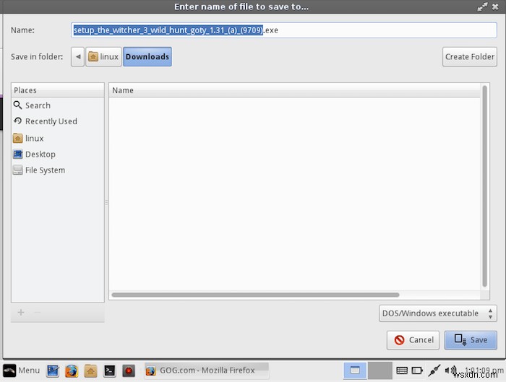Add bookmark with plus button
Screen dimensions: 506x382
click(x=21, y=313)
